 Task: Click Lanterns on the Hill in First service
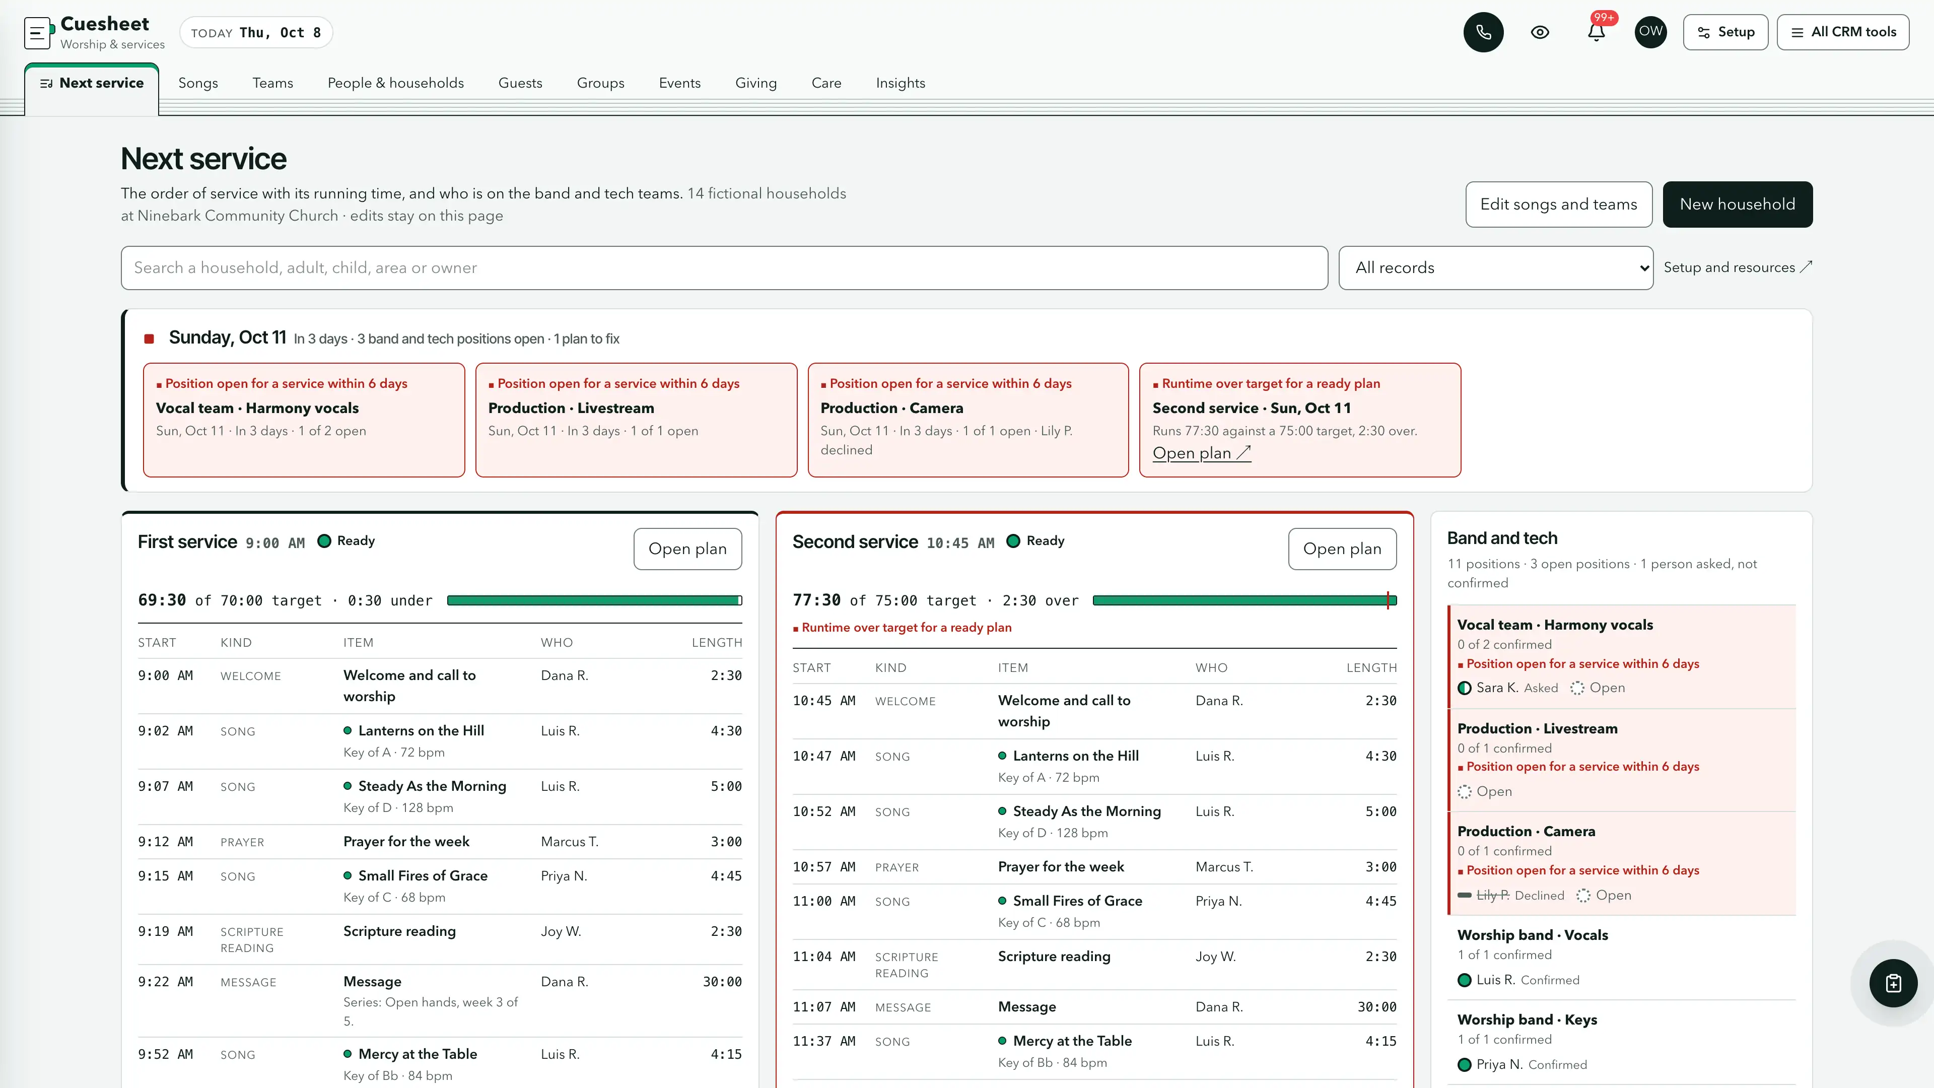(x=421, y=730)
